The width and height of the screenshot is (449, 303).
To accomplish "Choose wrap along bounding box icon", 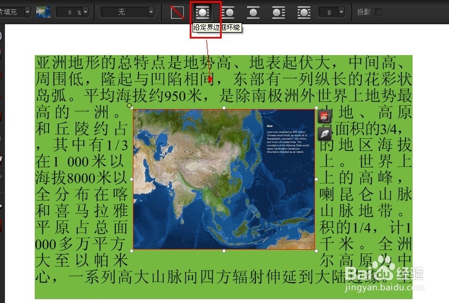I will click(202, 12).
